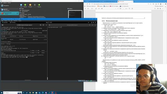The height and width of the screenshot is (94, 167).
Task: Open the Windows Start menu
Action: 2,93
